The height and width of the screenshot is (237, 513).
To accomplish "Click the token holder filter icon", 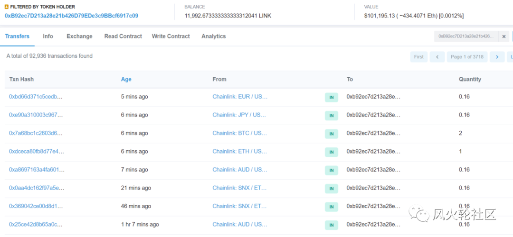I will coord(7,7).
